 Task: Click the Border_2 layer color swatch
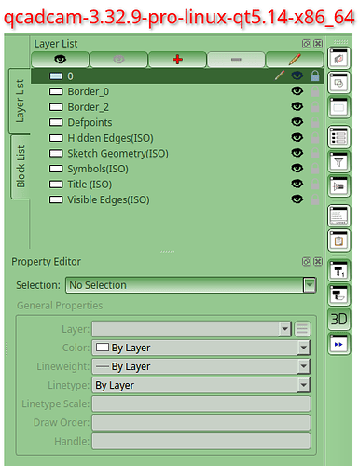[56, 107]
